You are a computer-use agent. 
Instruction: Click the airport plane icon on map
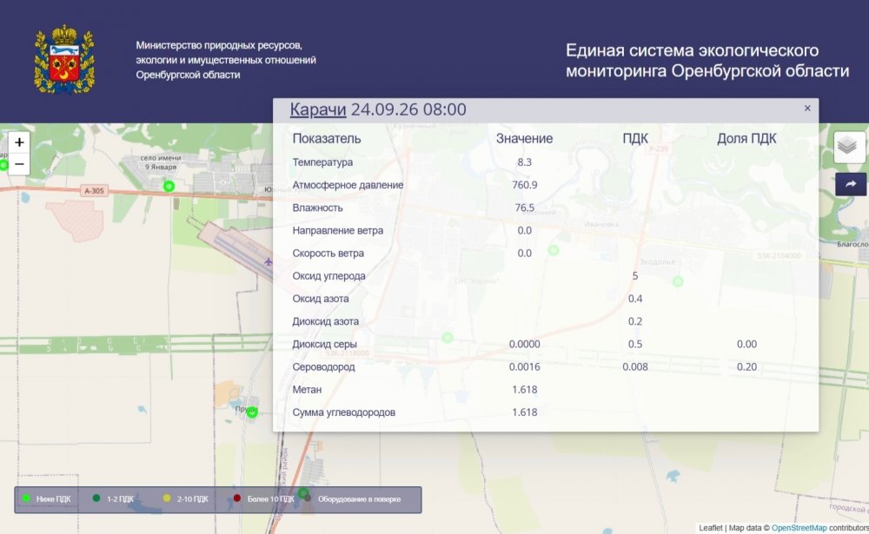269,261
